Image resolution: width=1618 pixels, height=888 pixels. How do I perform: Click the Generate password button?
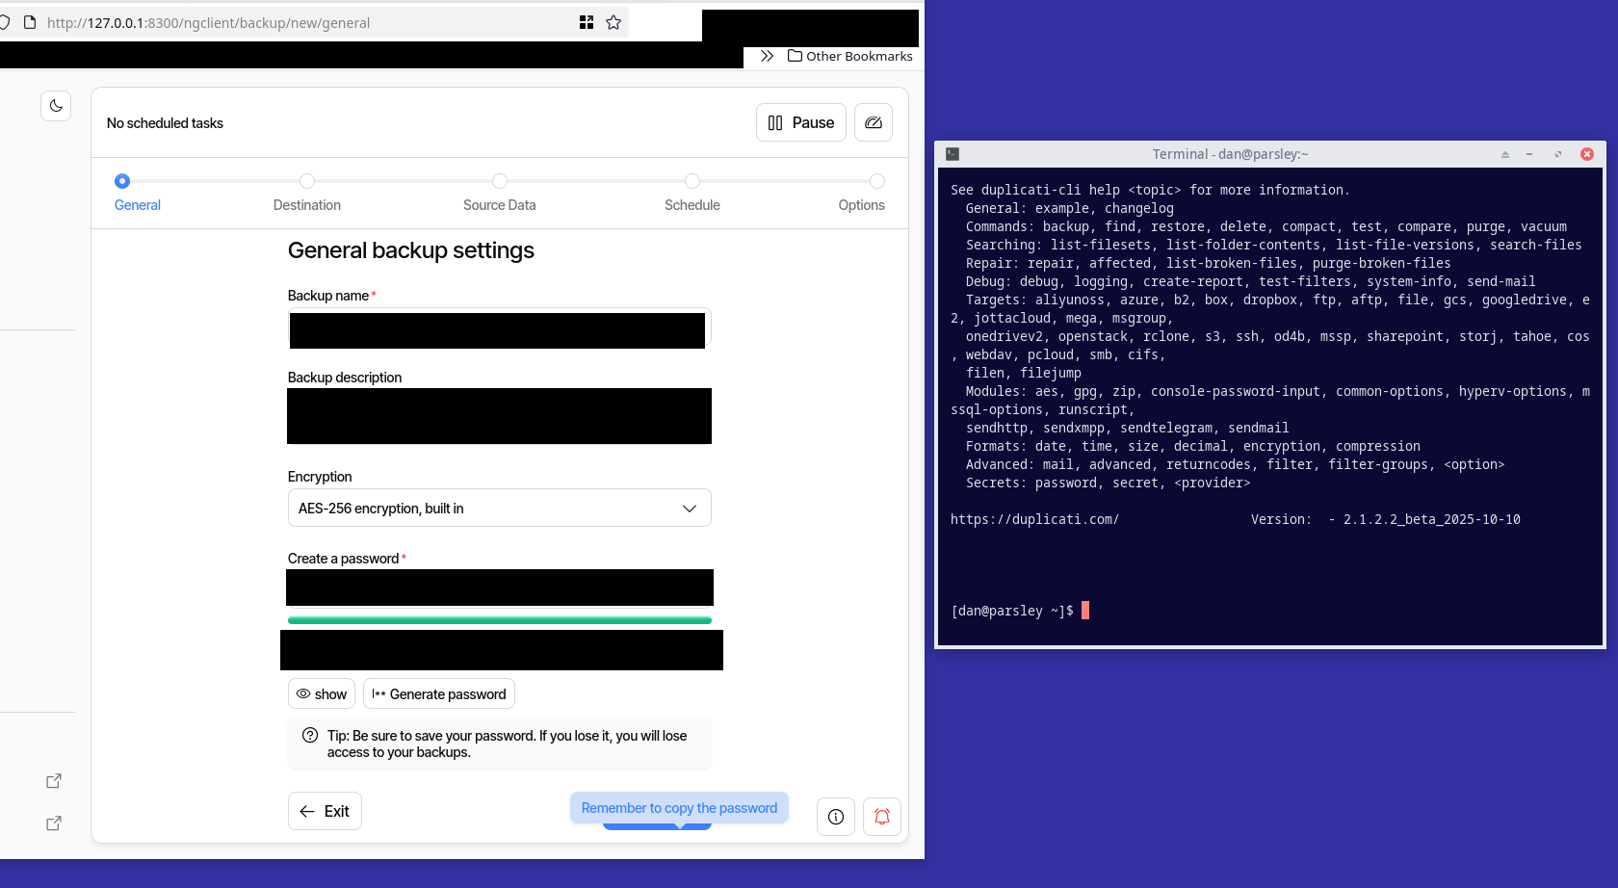click(x=439, y=693)
